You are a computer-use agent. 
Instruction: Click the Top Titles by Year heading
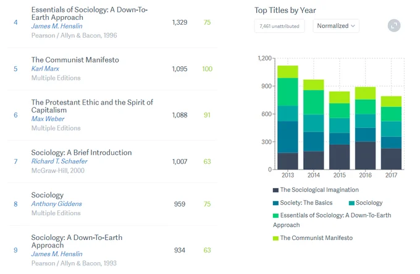(x=285, y=11)
